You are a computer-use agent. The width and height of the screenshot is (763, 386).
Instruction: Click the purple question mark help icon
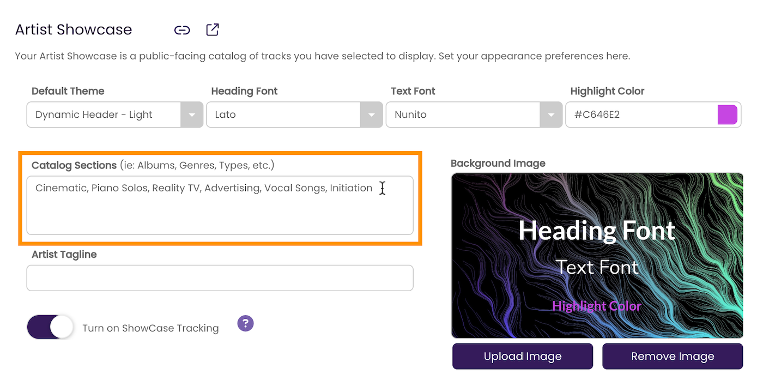pos(246,323)
